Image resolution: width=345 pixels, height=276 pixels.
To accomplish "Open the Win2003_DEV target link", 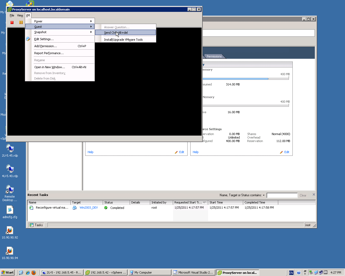I will [89, 208].
